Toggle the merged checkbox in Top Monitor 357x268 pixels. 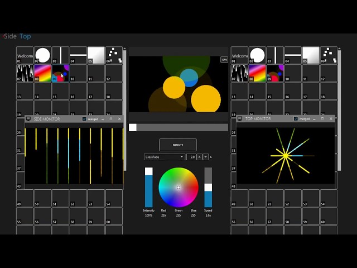296,119
